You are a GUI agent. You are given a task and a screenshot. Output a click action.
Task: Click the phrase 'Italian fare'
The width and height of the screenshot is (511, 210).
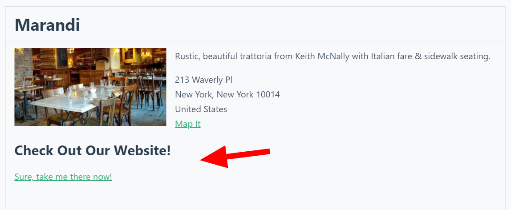click(x=393, y=57)
